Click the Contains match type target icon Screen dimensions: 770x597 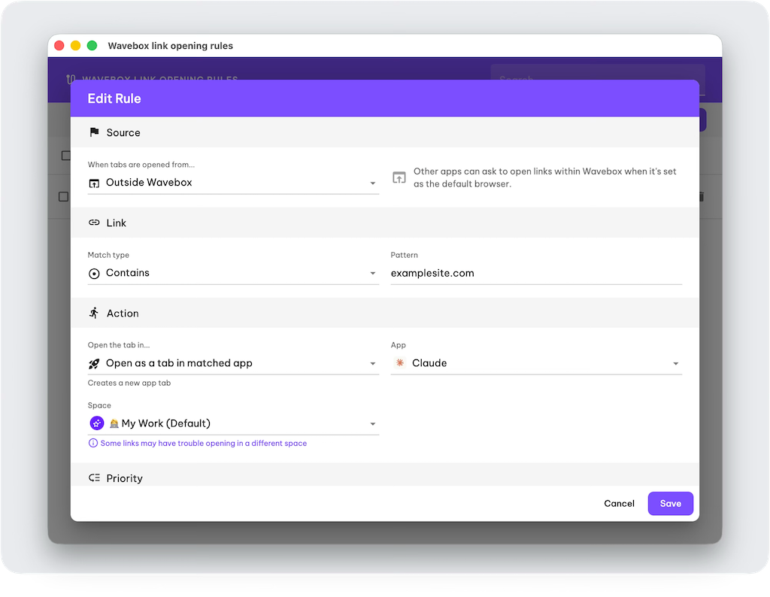click(x=94, y=274)
